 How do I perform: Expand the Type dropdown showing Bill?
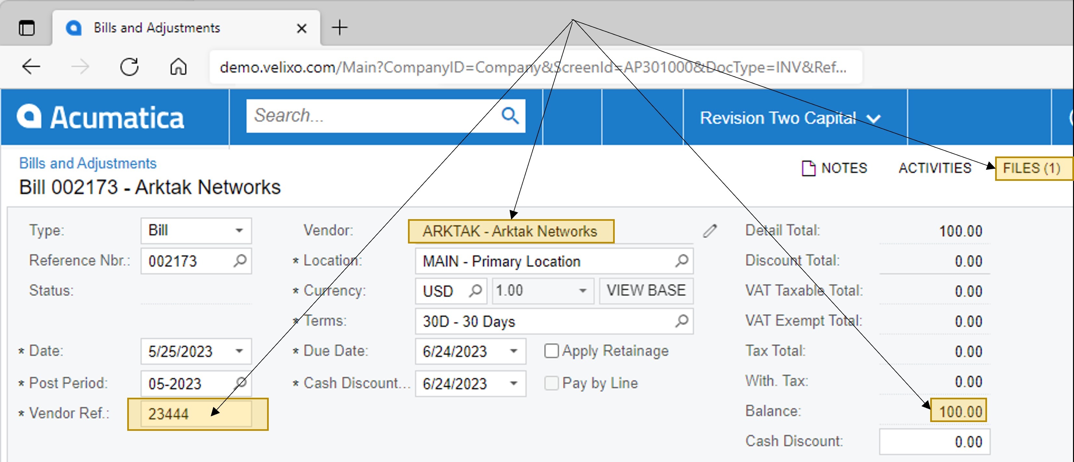(239, 230)
